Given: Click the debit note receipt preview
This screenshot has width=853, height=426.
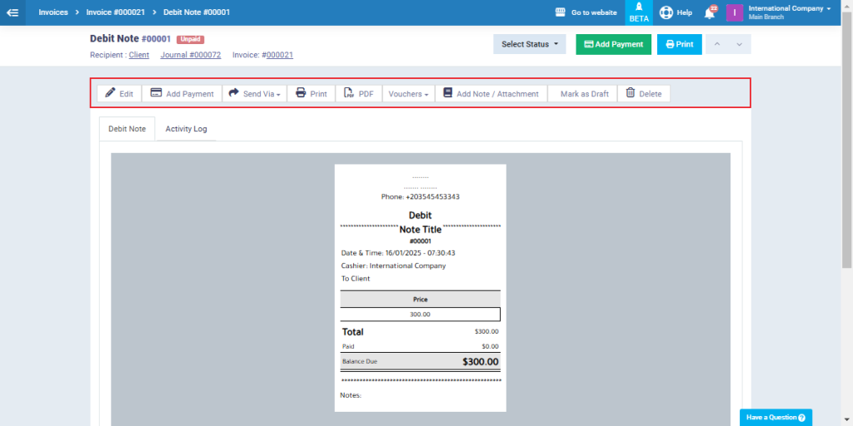Looking at the screenshot, I should (420, 288).
